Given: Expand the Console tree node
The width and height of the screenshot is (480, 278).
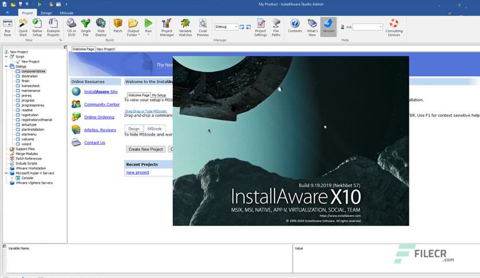Looking at the screenshot, I should [12, 178].
